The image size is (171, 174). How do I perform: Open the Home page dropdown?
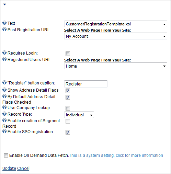pos(116,66)
